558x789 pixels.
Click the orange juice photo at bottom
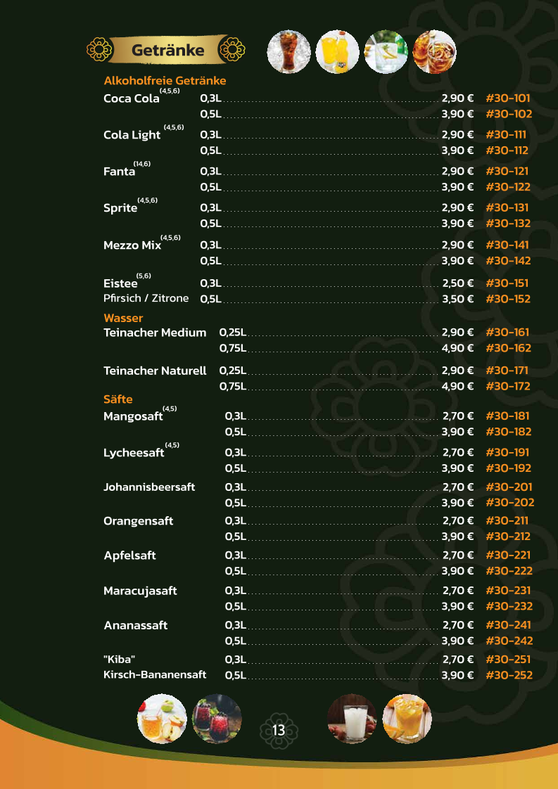tap(407, 719)
